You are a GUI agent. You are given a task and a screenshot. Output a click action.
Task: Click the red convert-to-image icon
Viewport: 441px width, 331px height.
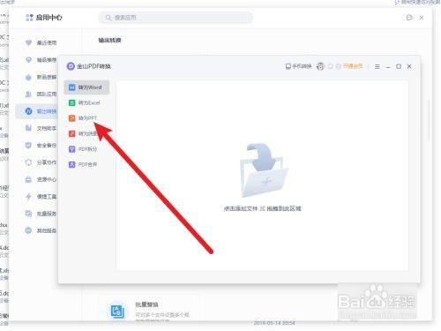71,133
